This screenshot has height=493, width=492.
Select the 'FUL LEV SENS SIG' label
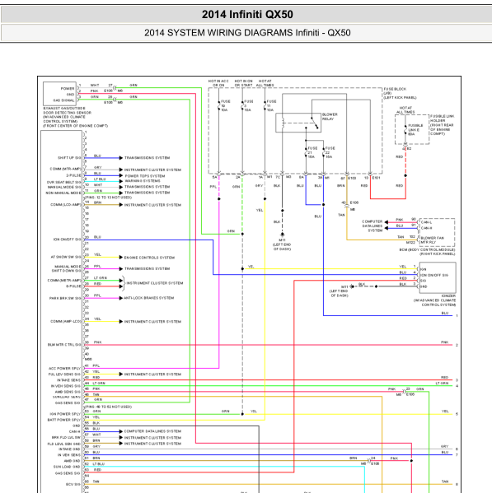point(64,374)
